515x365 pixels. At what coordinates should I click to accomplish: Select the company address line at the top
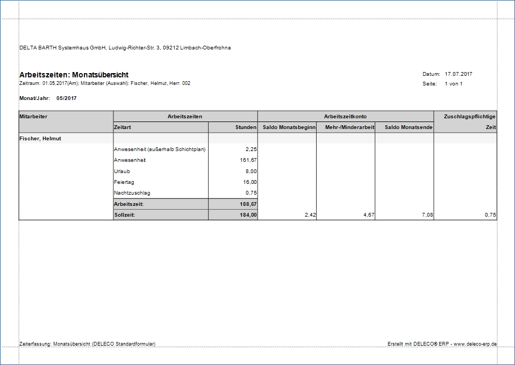(x=125, y=48)
